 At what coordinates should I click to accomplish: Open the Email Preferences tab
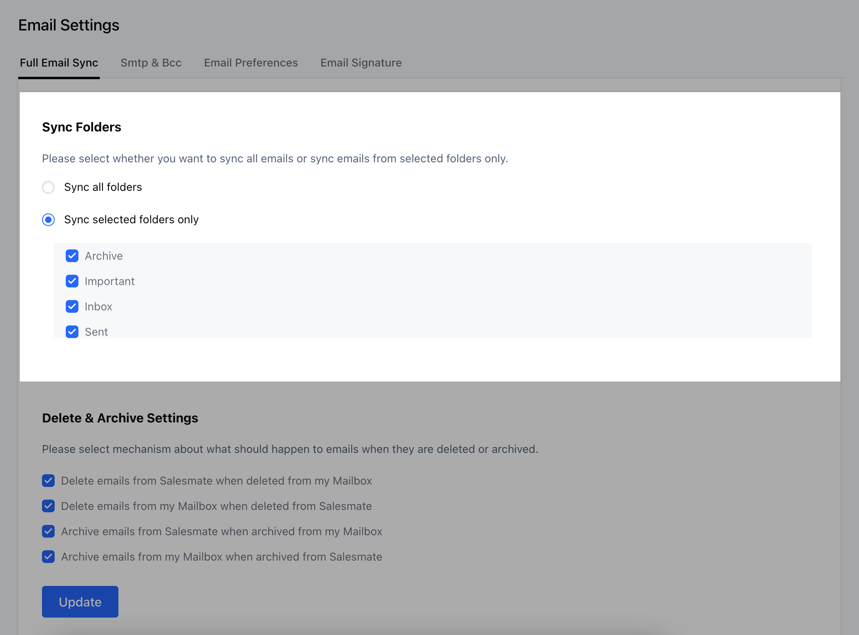[251, 63]
